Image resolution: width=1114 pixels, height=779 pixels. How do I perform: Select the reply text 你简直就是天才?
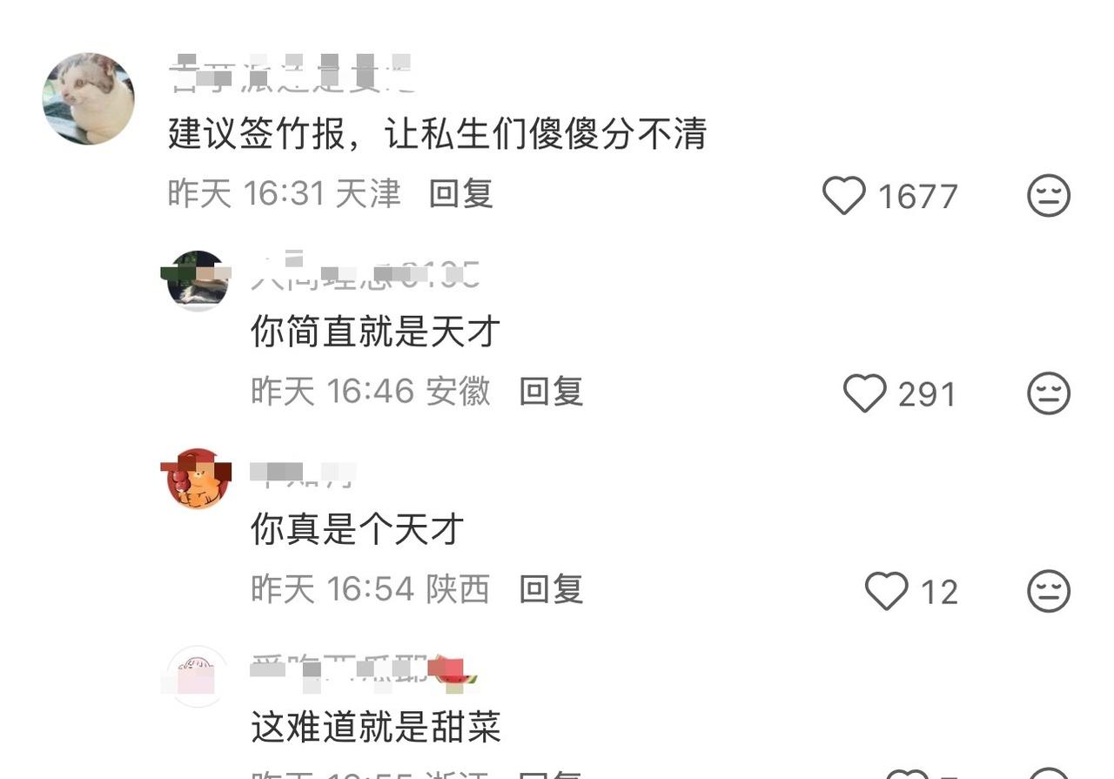[376, 331]
